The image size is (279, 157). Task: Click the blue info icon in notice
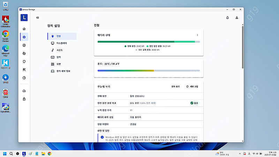tap(102, 137)
